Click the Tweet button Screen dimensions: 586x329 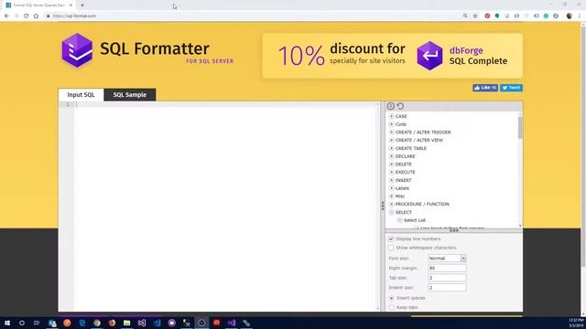(x=511, y=88)
